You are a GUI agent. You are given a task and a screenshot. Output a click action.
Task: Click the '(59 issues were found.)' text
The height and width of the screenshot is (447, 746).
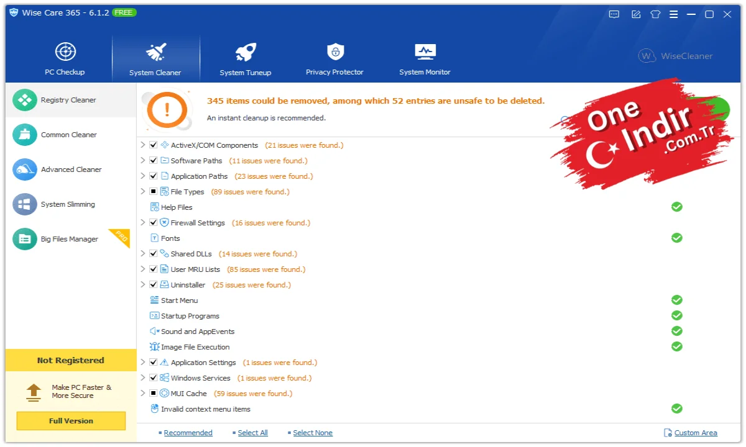pos(252,394)
